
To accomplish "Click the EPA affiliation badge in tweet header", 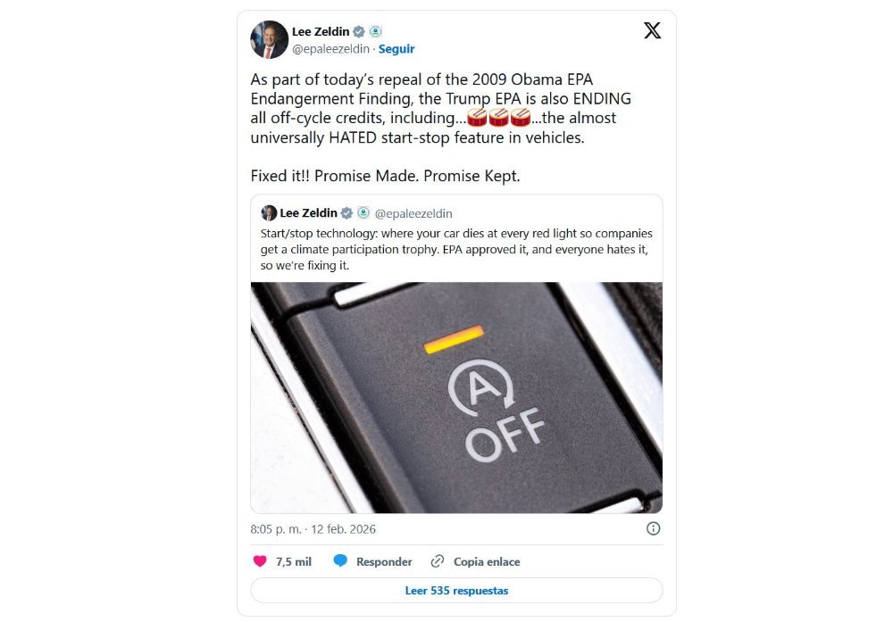I will point(375,32).
